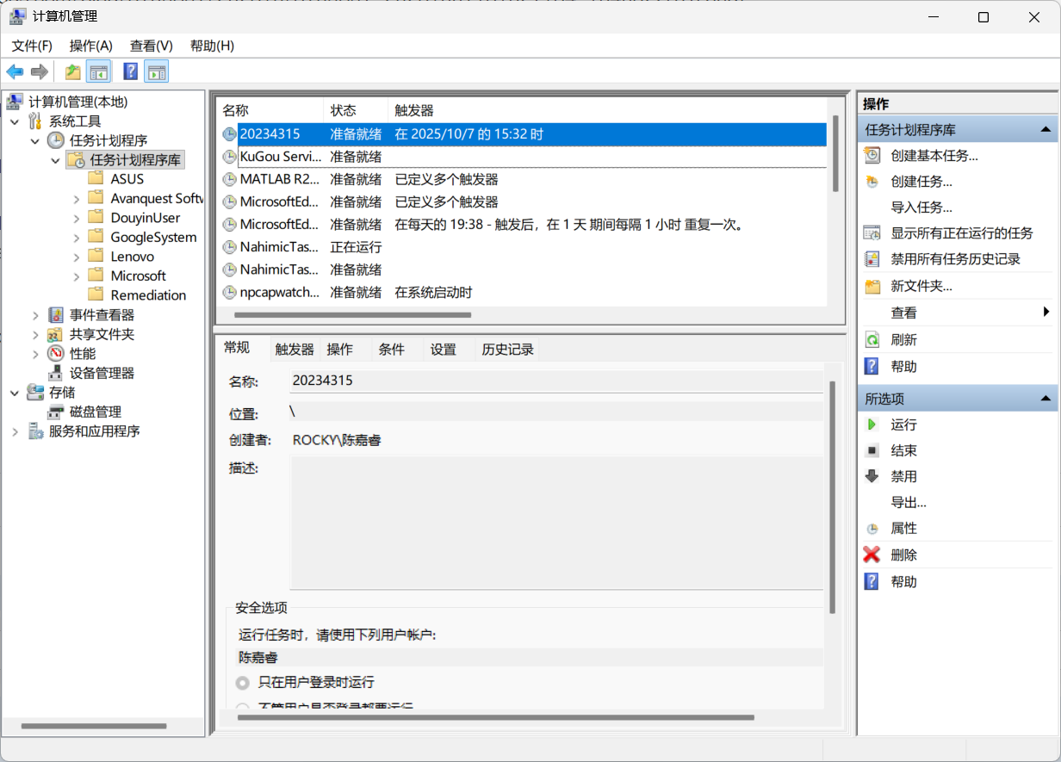Image resolution: width=1061 pixels, height=762 pixels.
Task: Click 导入任务... in actions pane
Action: (921, 208)
